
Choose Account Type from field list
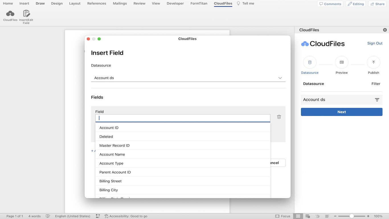coord(183,163)
